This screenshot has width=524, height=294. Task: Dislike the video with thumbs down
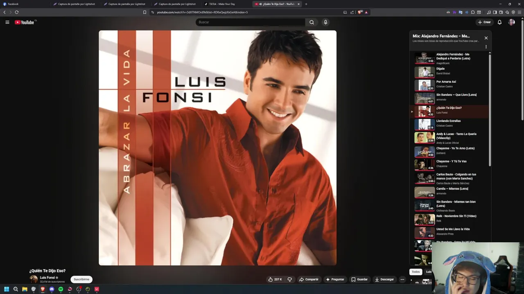[x=290, y=279]
